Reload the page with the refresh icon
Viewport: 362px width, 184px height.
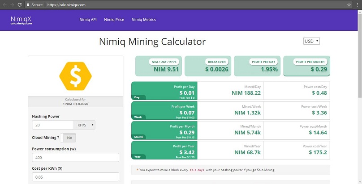click(20, 4)
